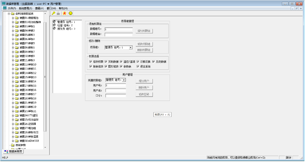This screenshot has width=305, height=162.
Task: Toggle the 退出系统 checkbox
Action: (138, 66)
